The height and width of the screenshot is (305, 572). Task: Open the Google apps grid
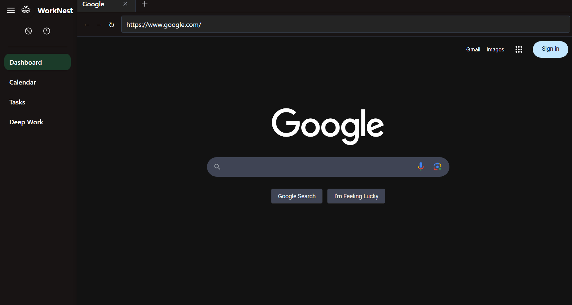(x=519, y=49)
